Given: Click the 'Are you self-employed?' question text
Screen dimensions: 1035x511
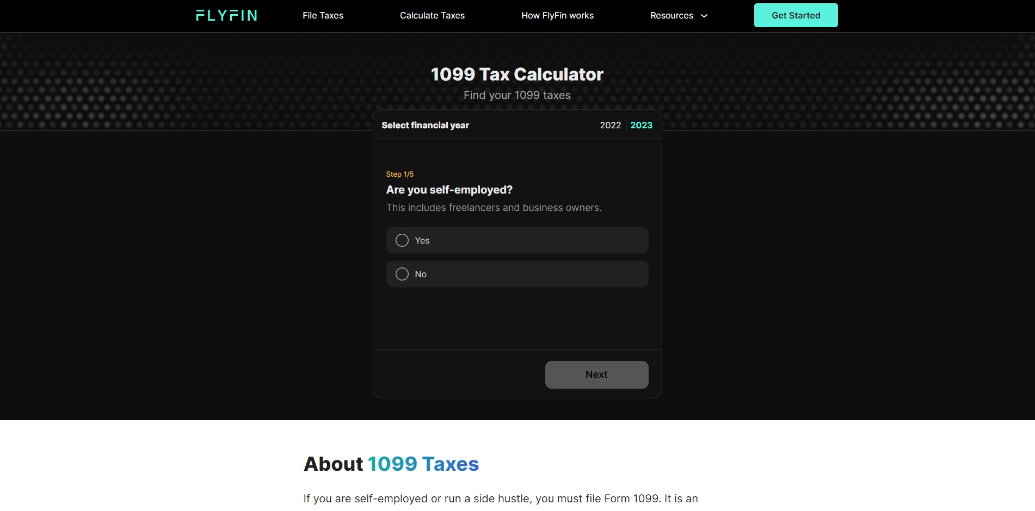Looking at the screenshot, I should coord(449,190).
